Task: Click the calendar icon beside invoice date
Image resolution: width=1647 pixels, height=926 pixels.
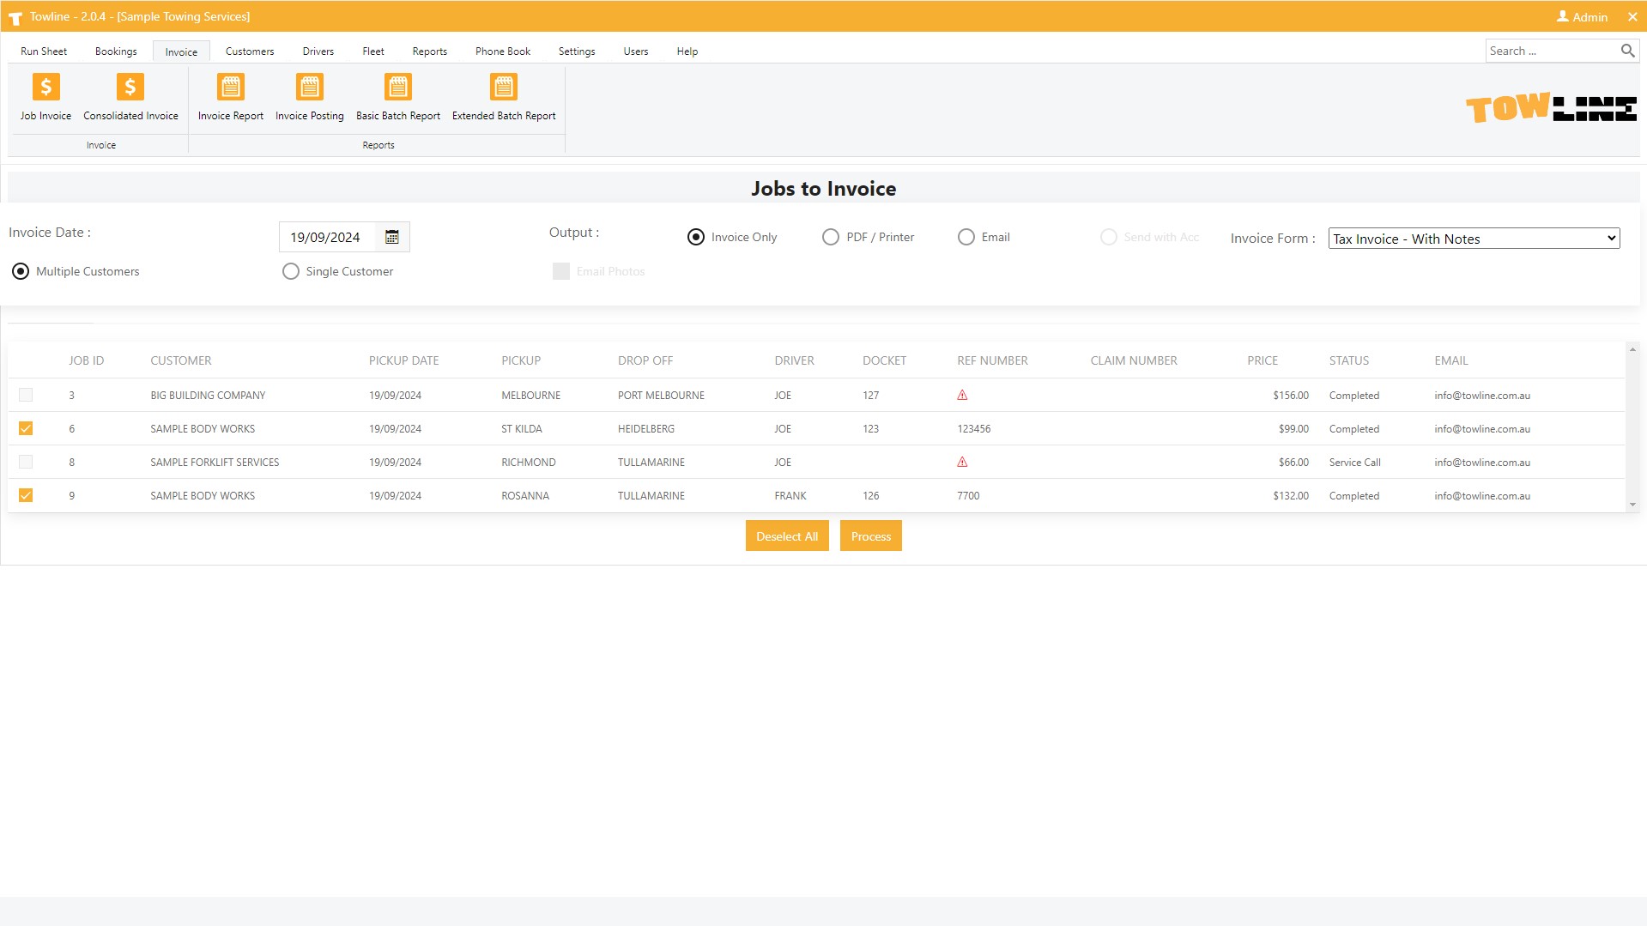Action: [392, 238]
